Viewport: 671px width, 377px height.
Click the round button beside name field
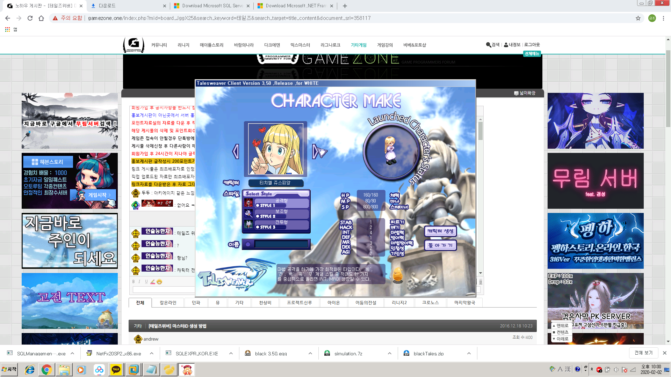[x=248, y=244]
